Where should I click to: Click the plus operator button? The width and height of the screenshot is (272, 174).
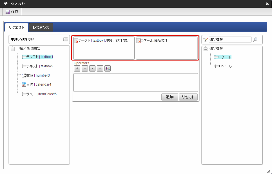(x=77, y=68)
